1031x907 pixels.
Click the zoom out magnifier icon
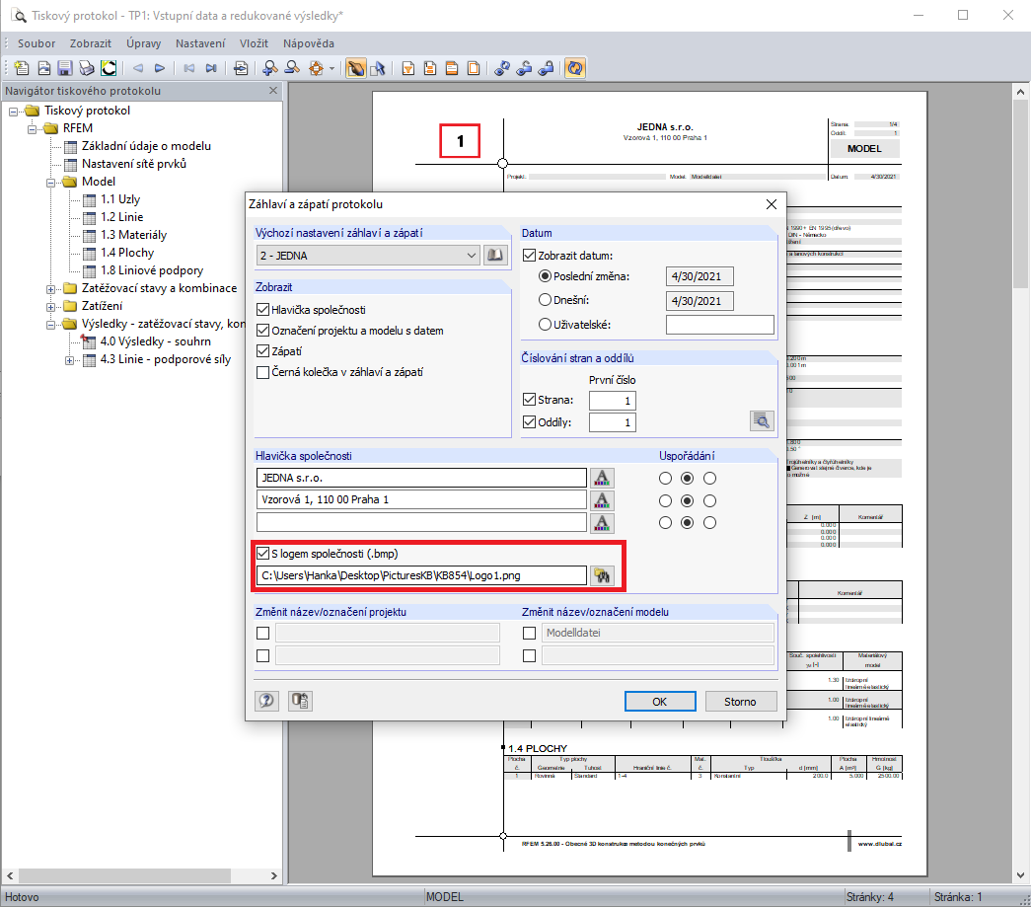click(x=292, y=68)
